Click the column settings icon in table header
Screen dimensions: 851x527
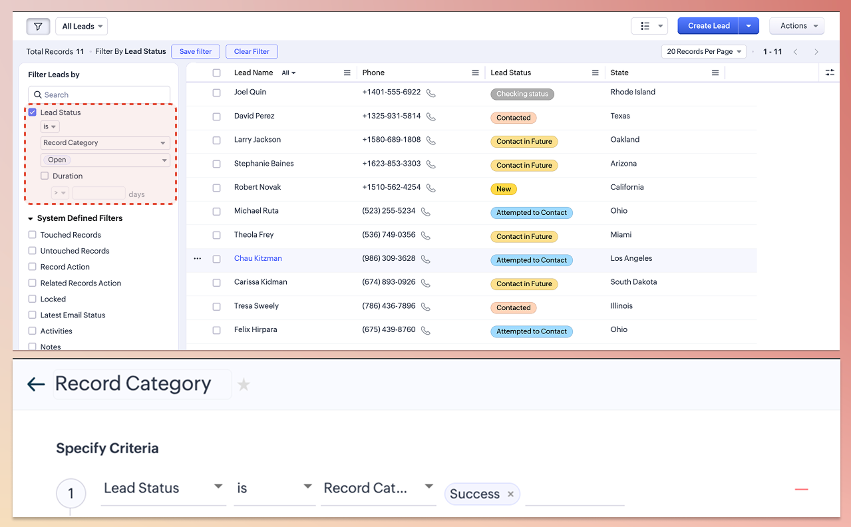[830, 73]
